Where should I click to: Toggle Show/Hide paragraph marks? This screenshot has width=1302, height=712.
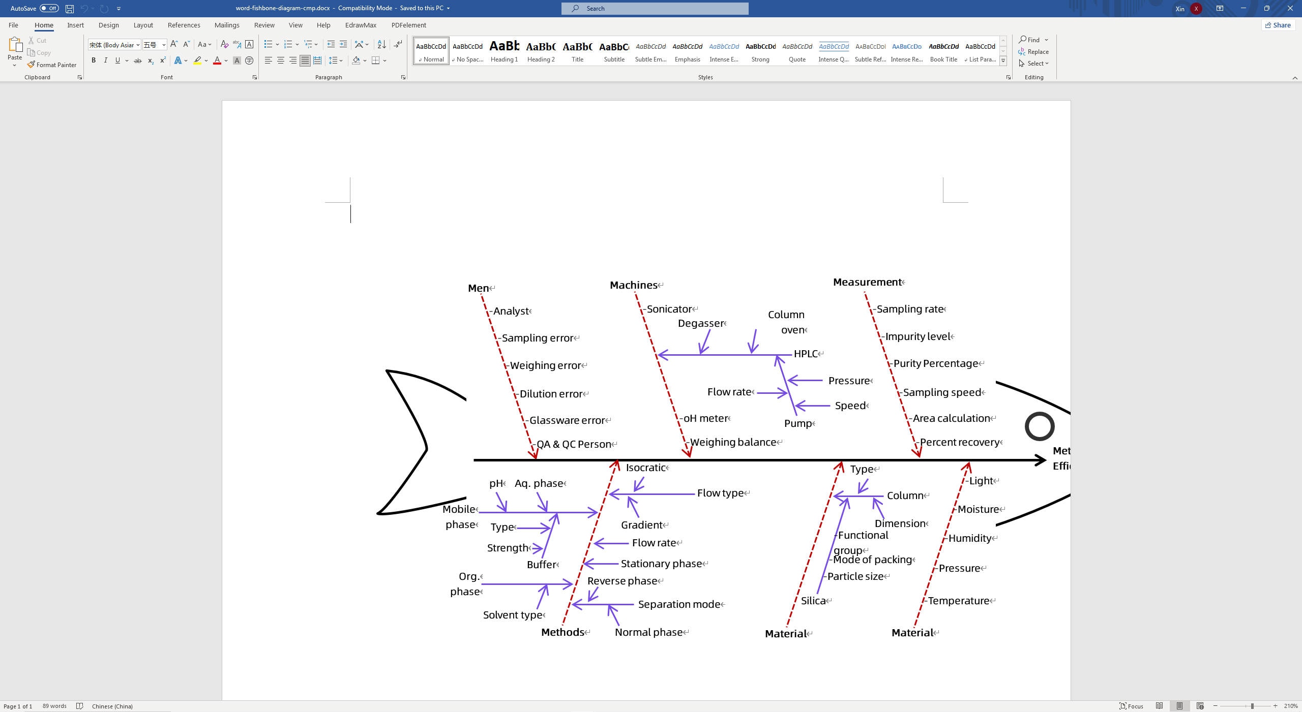pyautogui.click(x=398, y=45)
